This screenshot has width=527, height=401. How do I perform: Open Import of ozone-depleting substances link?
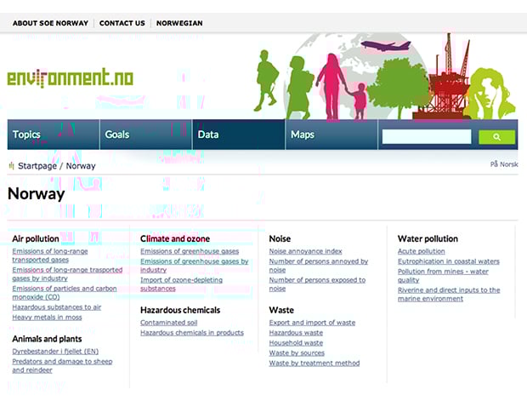[x=181, y=284]
